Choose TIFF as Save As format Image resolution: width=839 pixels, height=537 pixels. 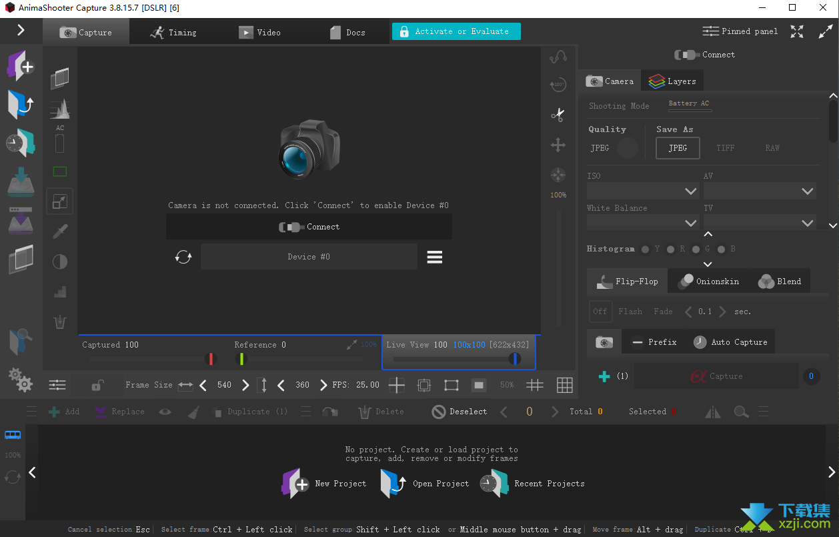click(726, 148)
